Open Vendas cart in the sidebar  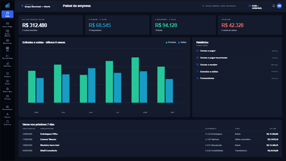point(7,82)
